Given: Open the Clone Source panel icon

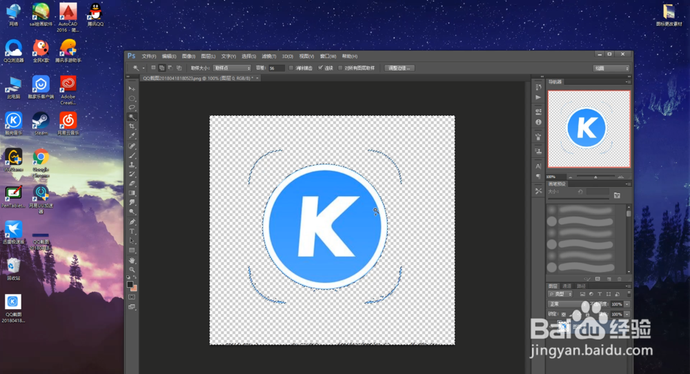Looking at the screenshot, I should pos(538,151).
